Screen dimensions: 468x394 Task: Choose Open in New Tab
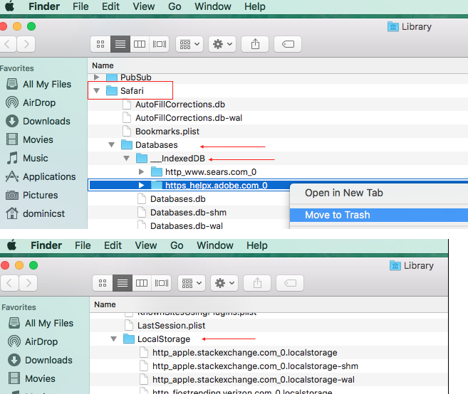(x=379, y=193)
